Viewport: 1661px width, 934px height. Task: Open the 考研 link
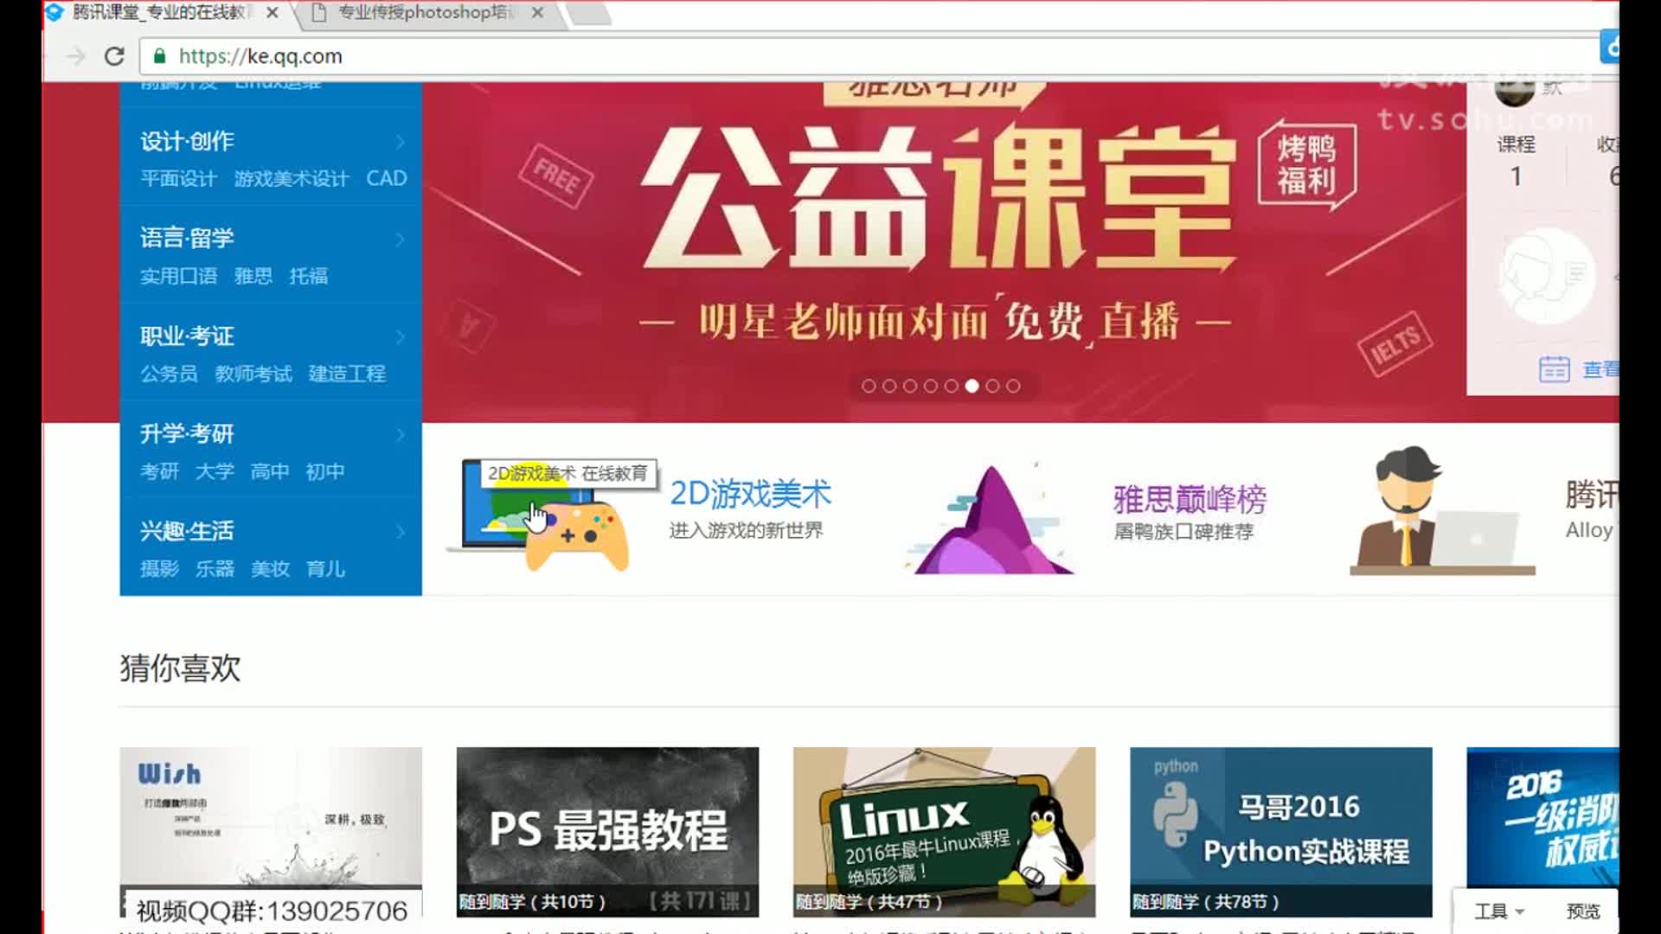[x=159, y=472]
